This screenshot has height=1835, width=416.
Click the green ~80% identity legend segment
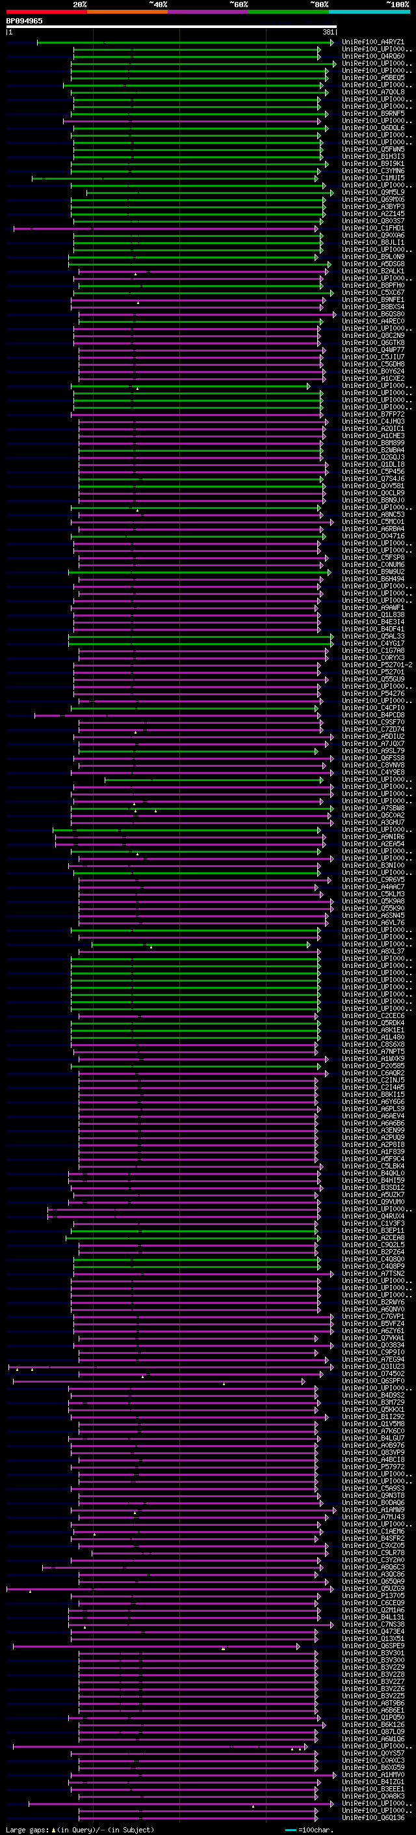[289, 12]
